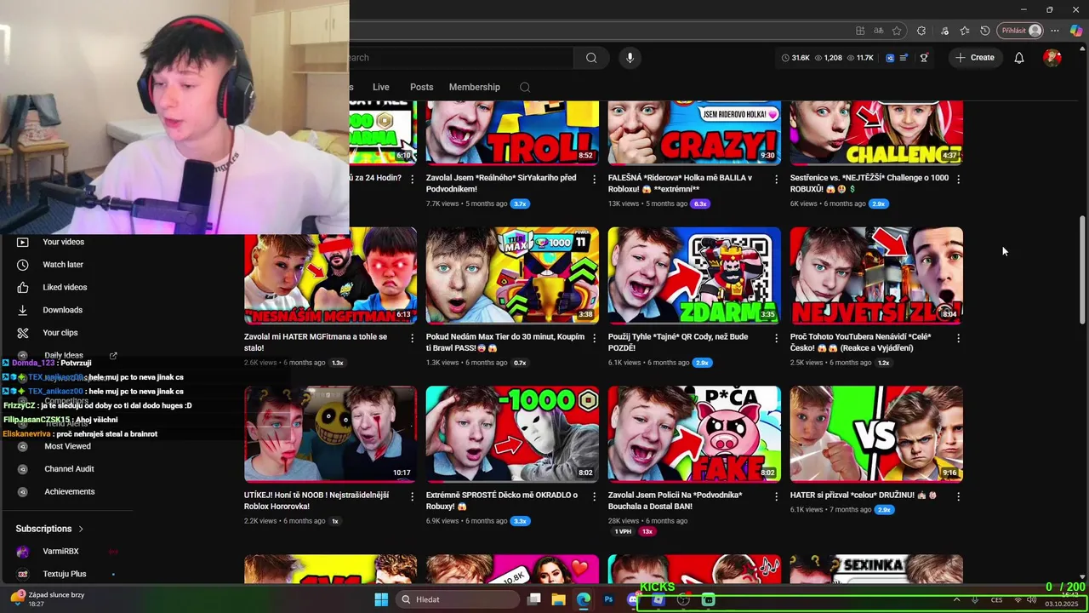Open the browser extensions puzzle icon
Screen dimensions: 1089x613
click(921, 31)
